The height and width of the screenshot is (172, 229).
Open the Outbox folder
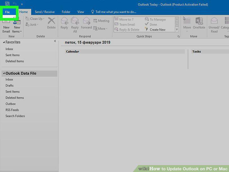[10, 104]
